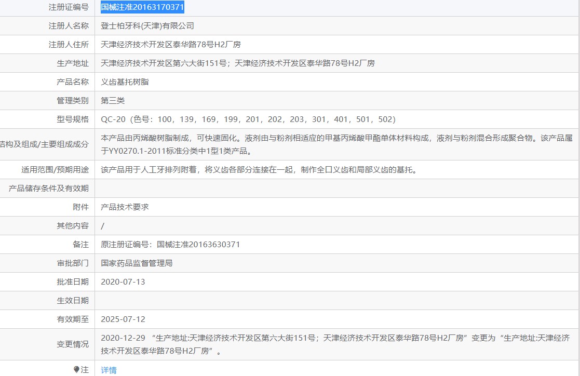Screen dimensions: 580x376
Task: Click the 批准日期 row label
Action: pos(73,281)
